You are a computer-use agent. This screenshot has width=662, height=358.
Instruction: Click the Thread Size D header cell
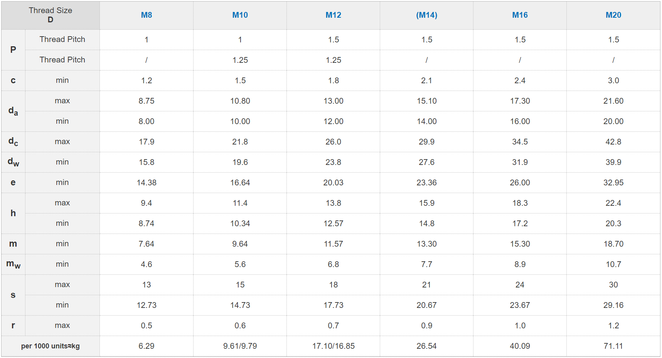[51, 15]
